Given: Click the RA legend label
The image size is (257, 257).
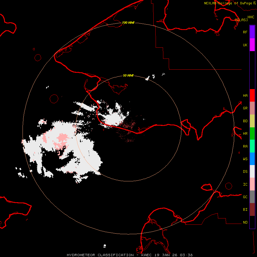Looking at the screenshot, I should tap(245, 146).
